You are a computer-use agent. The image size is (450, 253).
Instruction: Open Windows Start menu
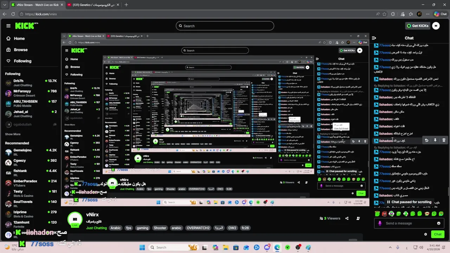(142, 247)
